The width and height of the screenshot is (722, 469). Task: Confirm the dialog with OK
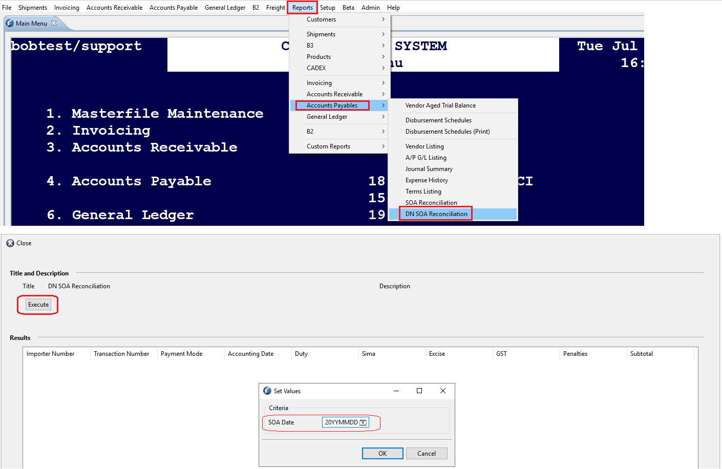click(383, 454)
